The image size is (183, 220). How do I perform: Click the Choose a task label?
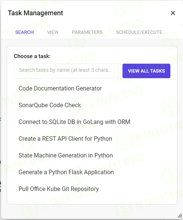(x=32, y=56)
